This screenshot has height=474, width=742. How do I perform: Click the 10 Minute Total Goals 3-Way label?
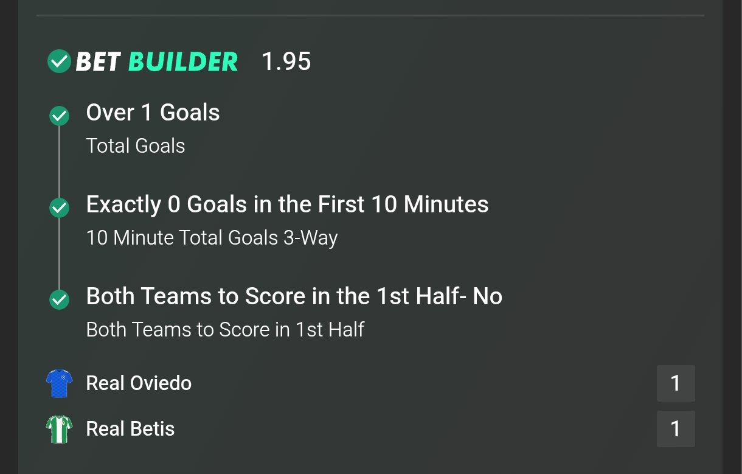click(212, 238)
